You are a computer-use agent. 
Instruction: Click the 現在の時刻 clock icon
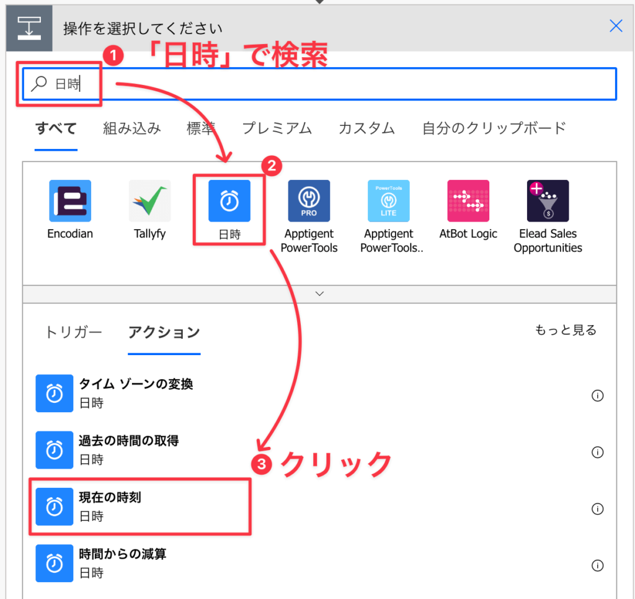click(x=55, y=507)
